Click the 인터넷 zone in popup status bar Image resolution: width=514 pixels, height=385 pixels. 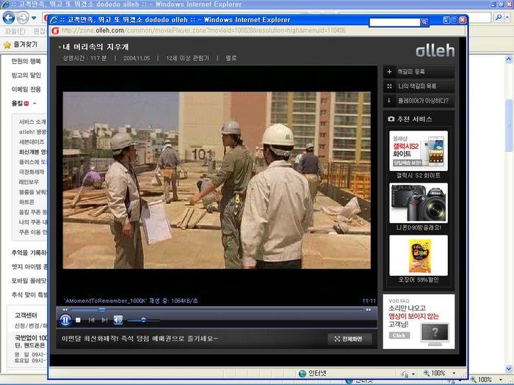(312, 373)
